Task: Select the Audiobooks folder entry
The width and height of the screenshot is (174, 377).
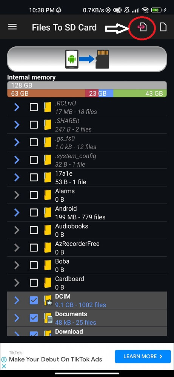Action: (87, 230)
